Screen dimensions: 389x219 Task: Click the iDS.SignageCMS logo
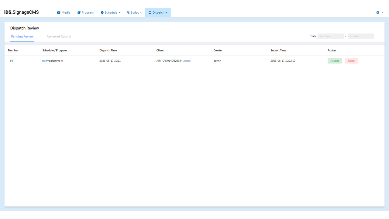(x=22, y=12)
